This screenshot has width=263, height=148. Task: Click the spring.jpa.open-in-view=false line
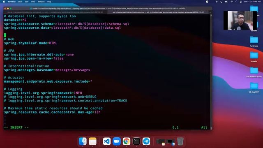click(34, 58)
